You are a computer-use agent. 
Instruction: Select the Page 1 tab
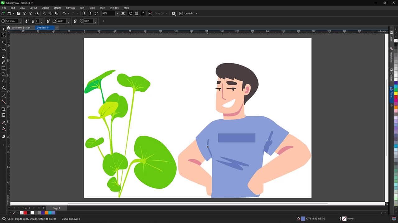point(56,208)
